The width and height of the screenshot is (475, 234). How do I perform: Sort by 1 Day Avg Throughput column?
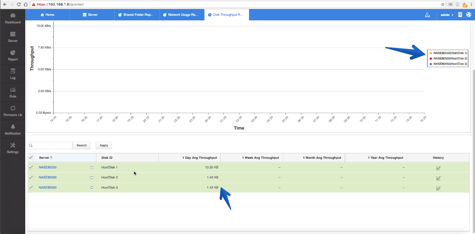190,158
